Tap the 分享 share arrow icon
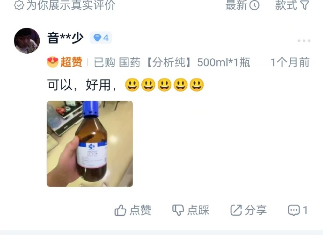 tap(236, 210)
